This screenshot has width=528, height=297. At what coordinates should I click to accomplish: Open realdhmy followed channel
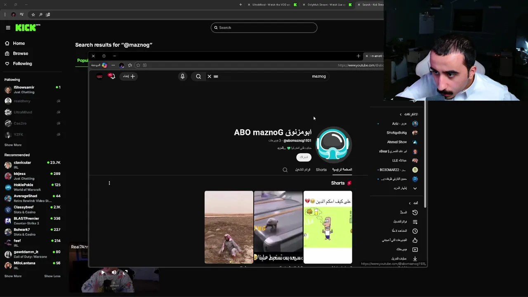[x=32, y=101]
